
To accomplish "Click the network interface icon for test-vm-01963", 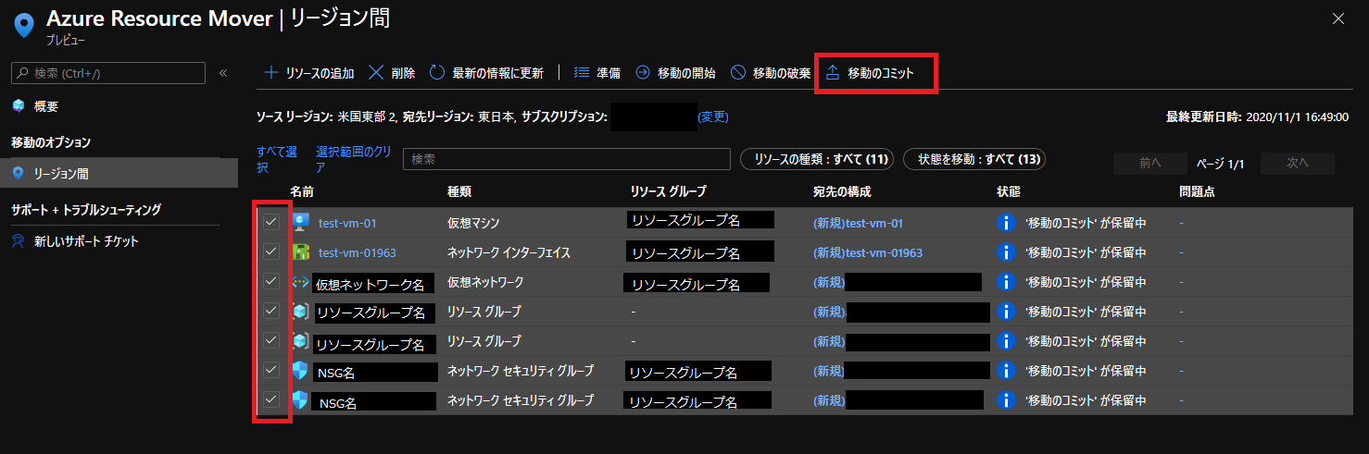I will point(300,252).
